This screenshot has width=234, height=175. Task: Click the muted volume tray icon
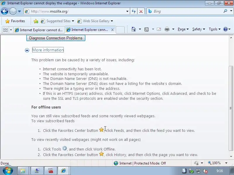[x=205, y=171]
